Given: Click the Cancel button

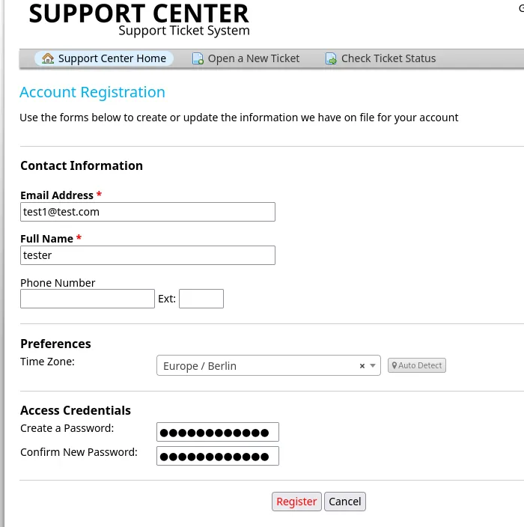Looking at the screenshot, I should click(x=345, y=502).
